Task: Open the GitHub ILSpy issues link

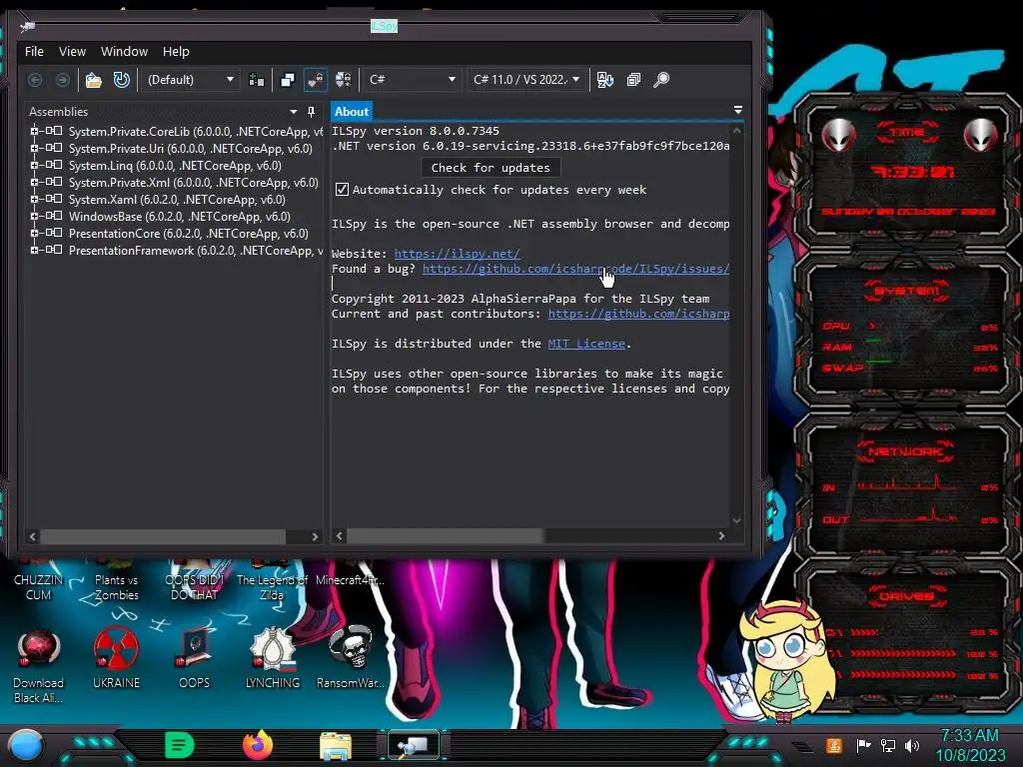Action: (x=575, y=269)
